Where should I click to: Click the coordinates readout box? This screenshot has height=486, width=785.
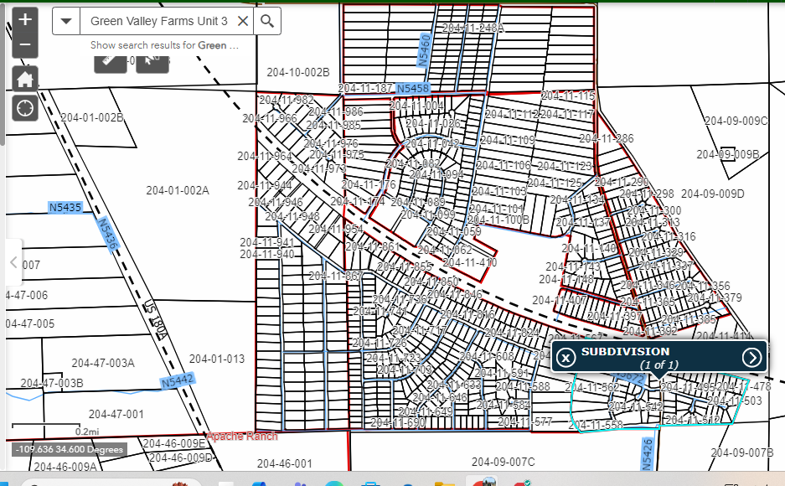[x=69, y=450]
